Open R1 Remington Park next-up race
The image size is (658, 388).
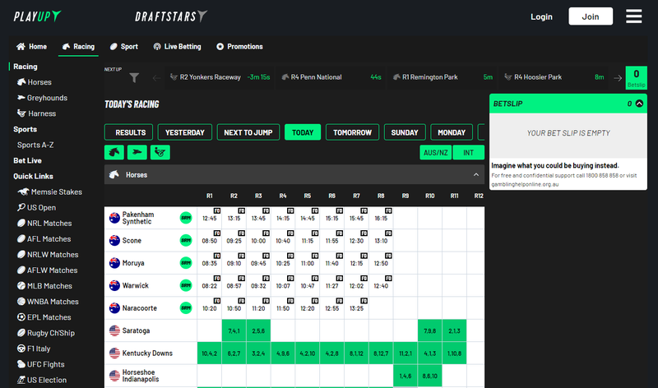click(443, 77)
